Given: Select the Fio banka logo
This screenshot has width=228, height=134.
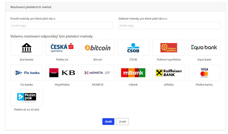Looking at the screenshot, I should coord(27,73).
